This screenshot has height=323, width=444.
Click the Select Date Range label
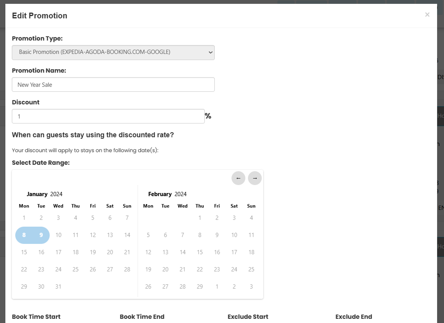pyautogui.click(x=41, y=162)
